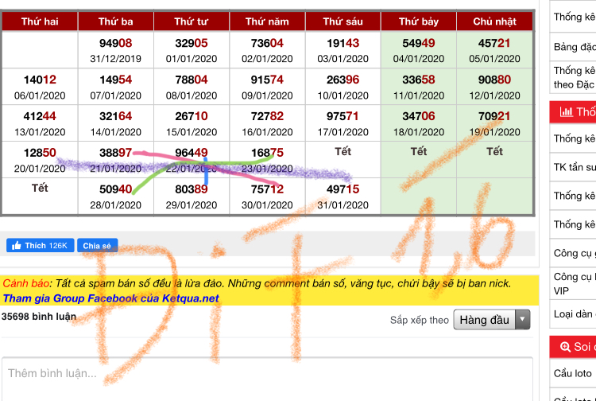This screenshot has height=401, width=596.
Task: Focus the Thêm bình luận comment box
Action: click(x=266, y=372)
